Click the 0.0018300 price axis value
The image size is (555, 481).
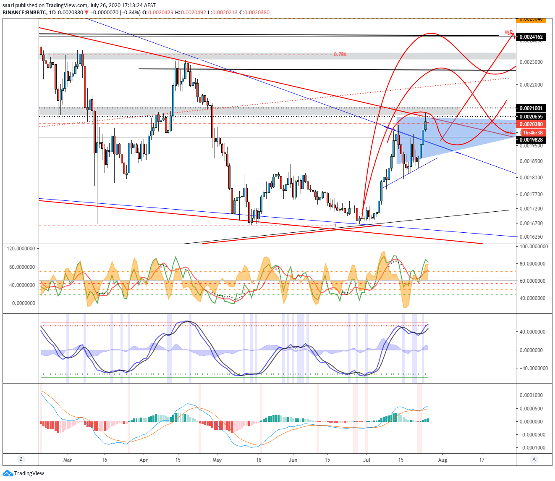[x=531, y=178]
